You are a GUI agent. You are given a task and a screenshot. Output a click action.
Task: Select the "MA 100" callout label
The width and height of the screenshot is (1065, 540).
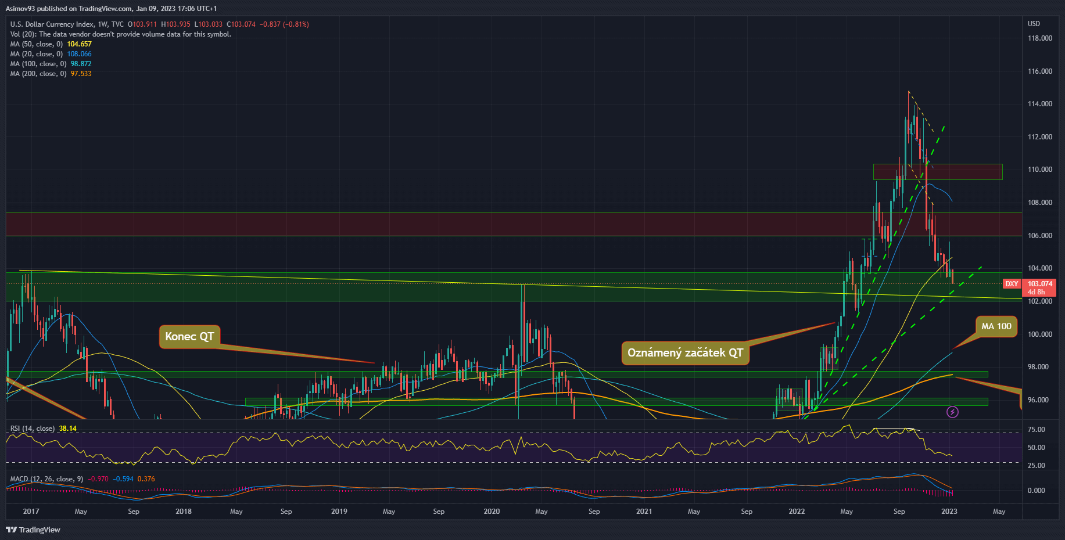click(996, 326)
